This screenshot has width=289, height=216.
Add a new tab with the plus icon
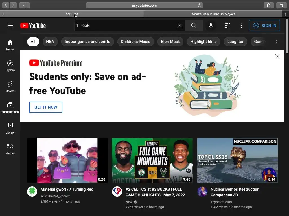click(285, 14)
